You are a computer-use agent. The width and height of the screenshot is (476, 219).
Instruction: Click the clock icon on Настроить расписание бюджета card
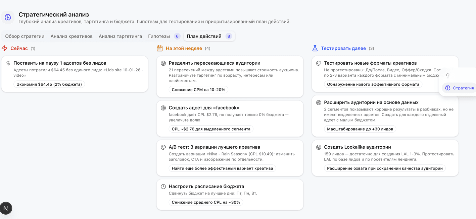[x=163, y=187]
